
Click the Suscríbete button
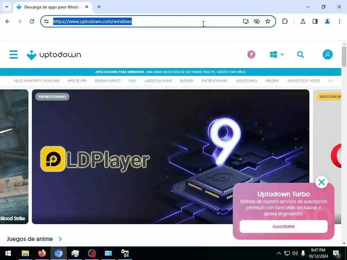[x=284, y=226]
